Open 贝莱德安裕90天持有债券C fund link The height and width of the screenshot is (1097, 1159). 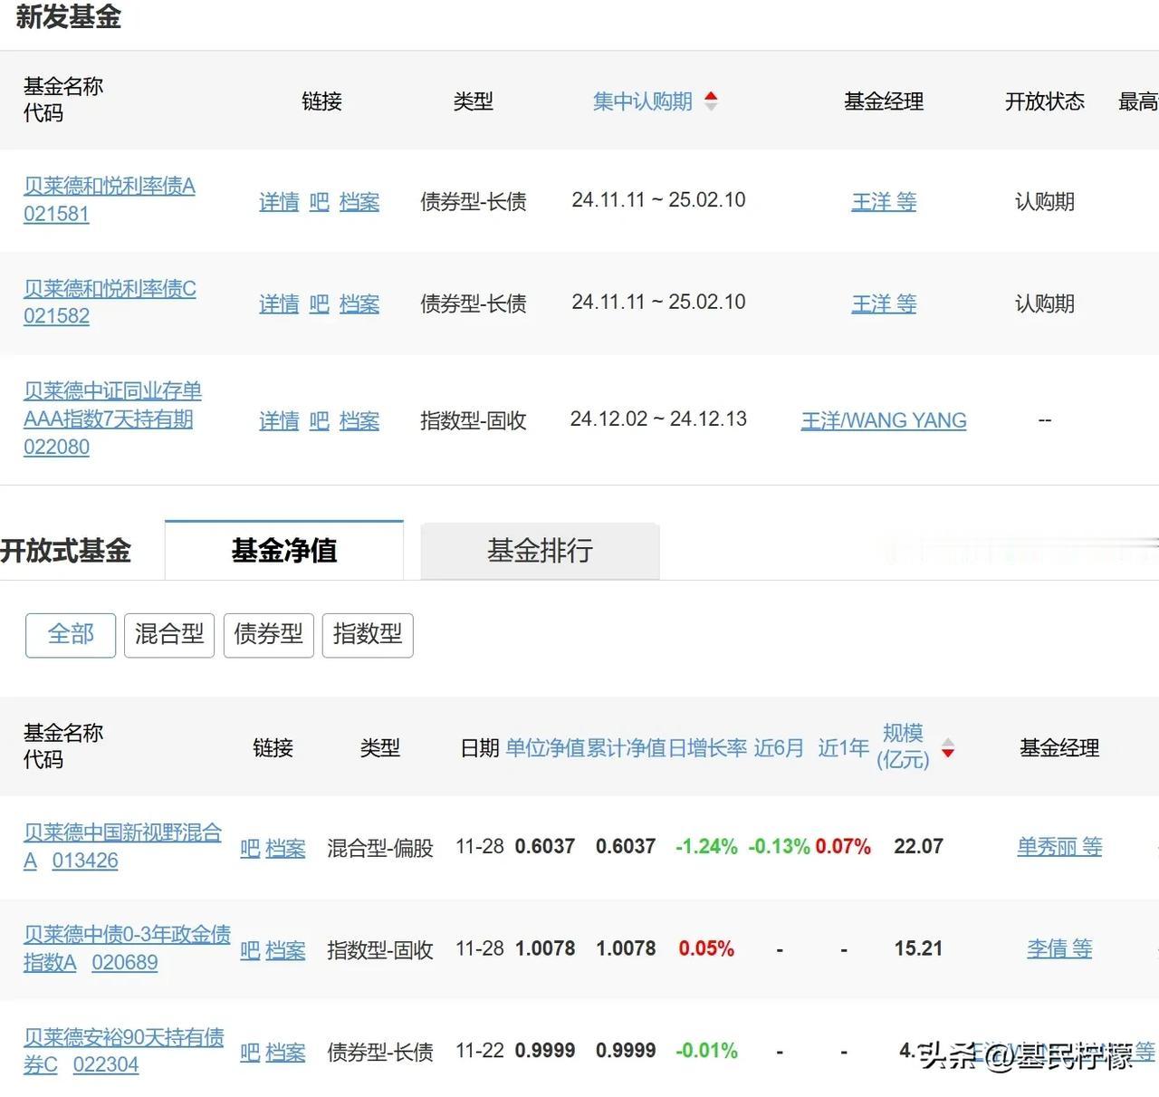pos(124,1051)
